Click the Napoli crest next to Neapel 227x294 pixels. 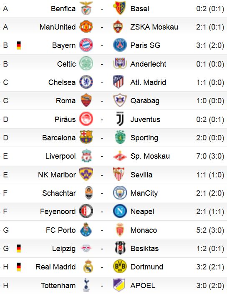coord(120,211)
